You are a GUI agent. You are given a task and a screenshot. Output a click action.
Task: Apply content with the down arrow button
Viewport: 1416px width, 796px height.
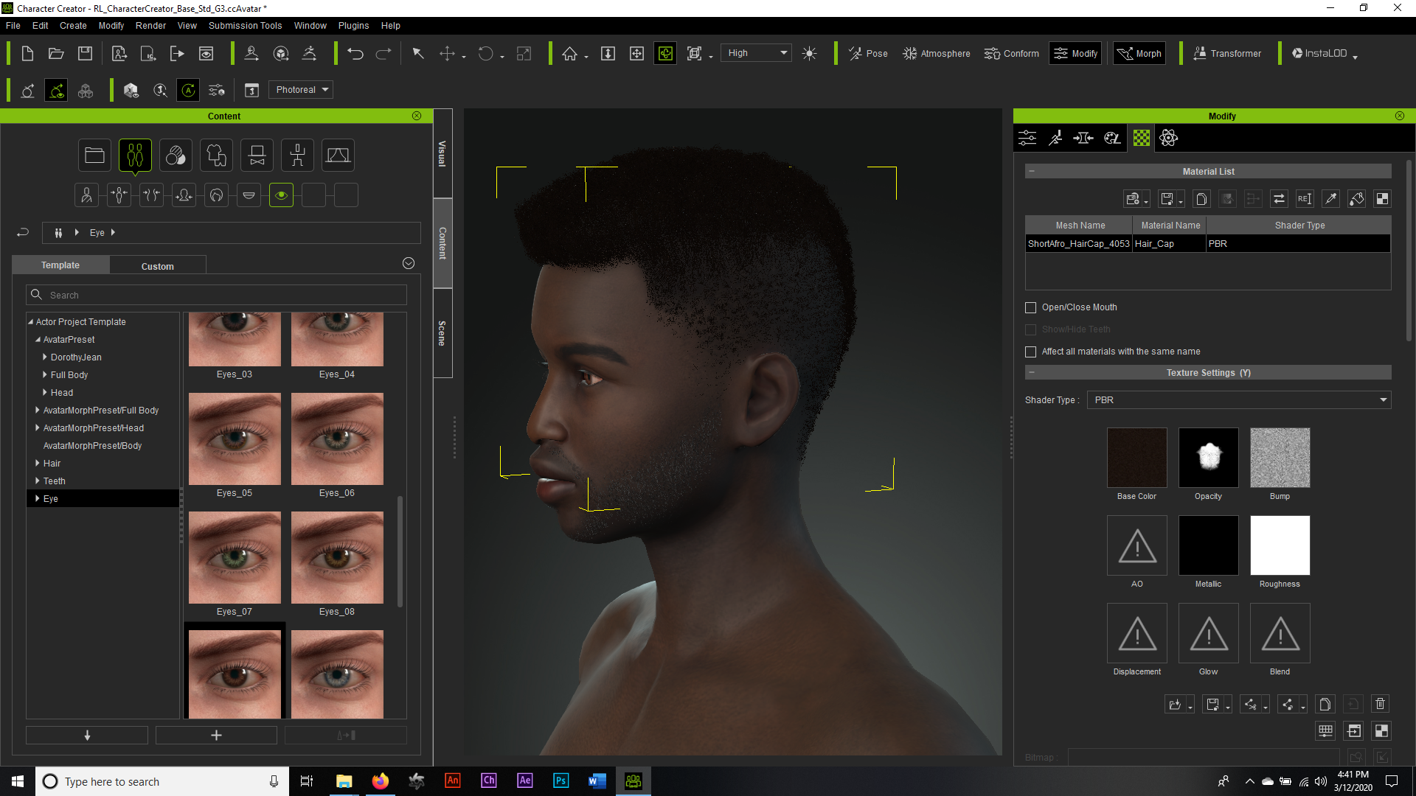point(87,735)
